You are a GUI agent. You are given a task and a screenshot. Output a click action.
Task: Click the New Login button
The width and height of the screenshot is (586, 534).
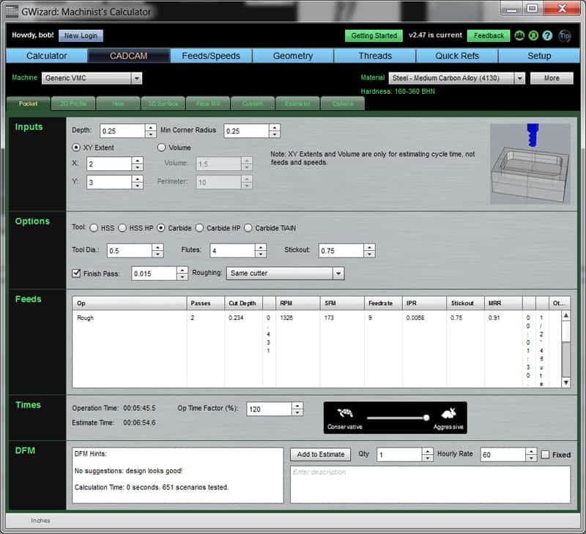point(81,35)
